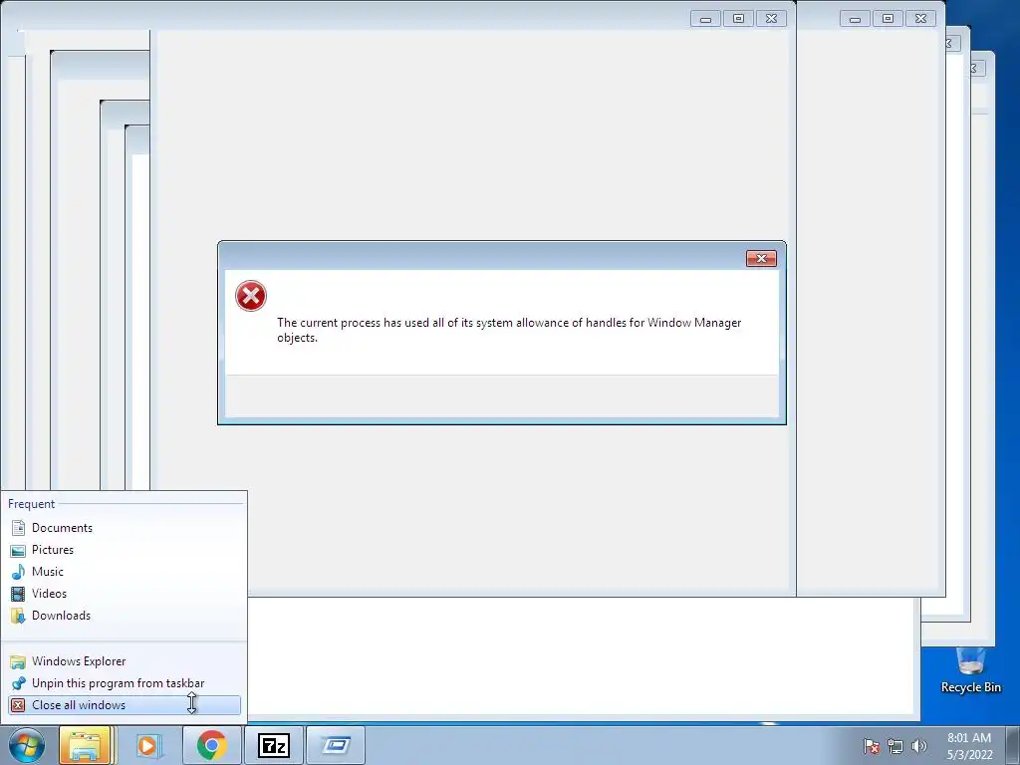
Task: Click the Videos filmstrip icon
Action: point(18,594)
